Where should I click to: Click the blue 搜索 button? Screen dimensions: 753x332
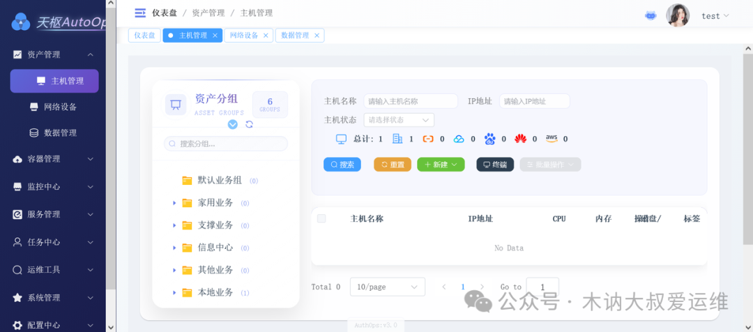point(342,165)
